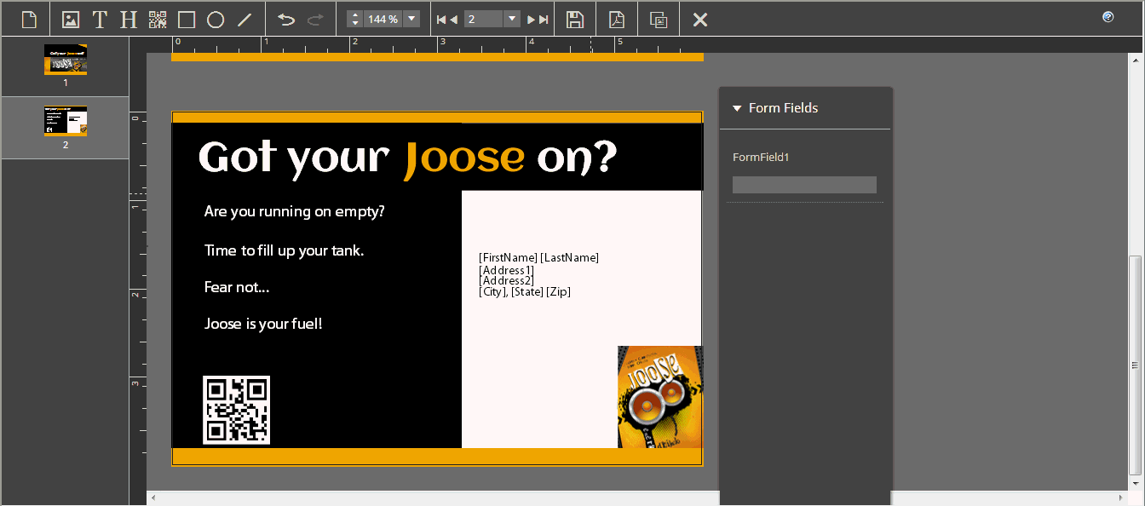This screenshot has width=1145, height=506.
Task: Open the zoom percentage dropdown
Action: pyautogui.click(x=411, y=19)
